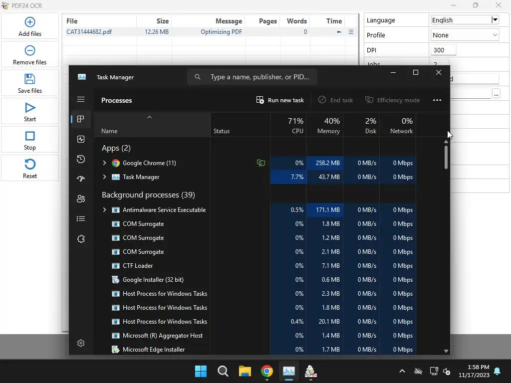Click the Task Manager search box

point(252,77)
